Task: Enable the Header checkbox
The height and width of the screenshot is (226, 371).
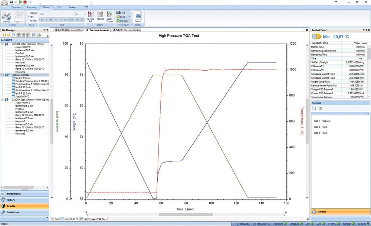Action: coord(29,20)
